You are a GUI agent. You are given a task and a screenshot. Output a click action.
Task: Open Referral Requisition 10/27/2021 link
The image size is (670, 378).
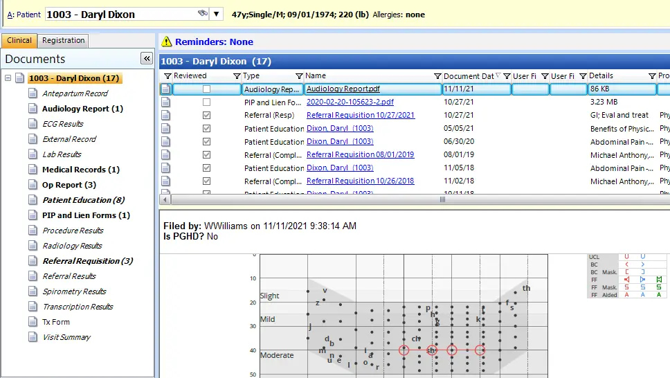coord(361,116)
